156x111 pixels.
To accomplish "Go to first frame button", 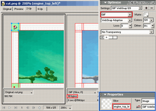I will [4, 108].
